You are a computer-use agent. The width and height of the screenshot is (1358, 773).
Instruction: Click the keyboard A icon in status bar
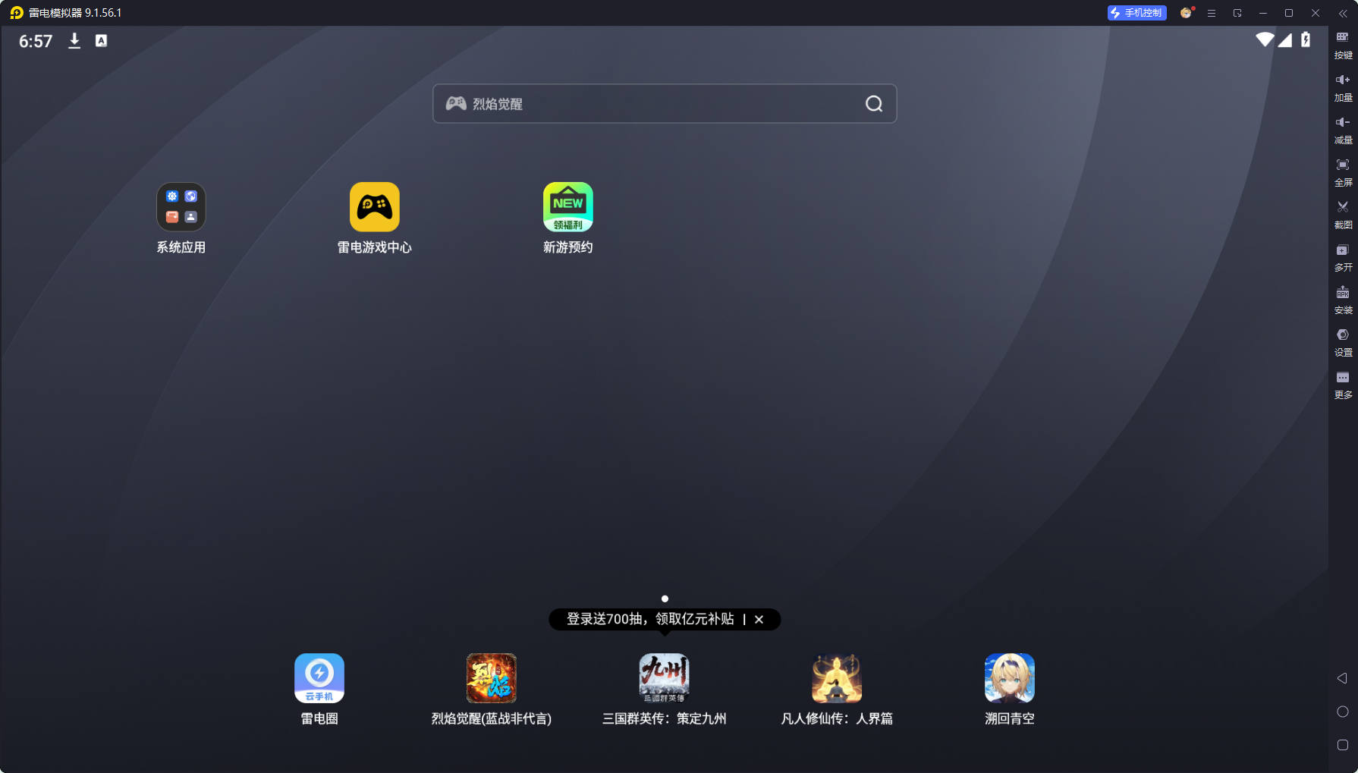click(x=101, y=41)
